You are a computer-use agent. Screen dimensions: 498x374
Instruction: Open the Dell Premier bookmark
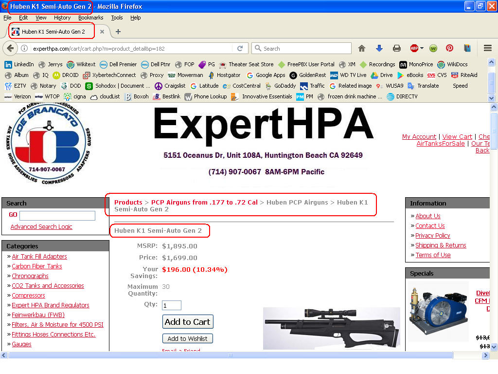tap(118, 65)
